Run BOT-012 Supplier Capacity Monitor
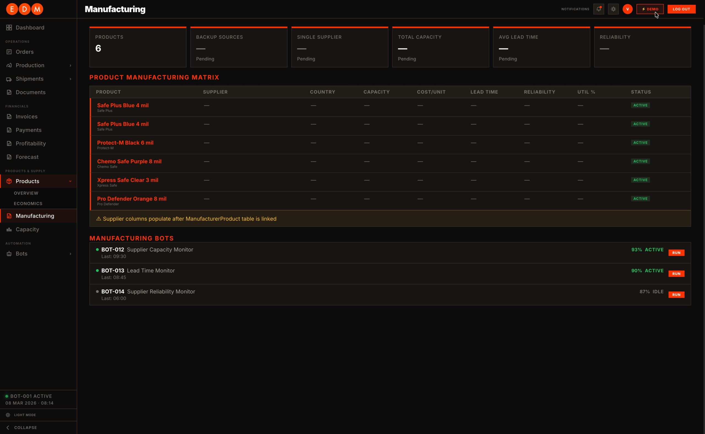 [677, 253]
